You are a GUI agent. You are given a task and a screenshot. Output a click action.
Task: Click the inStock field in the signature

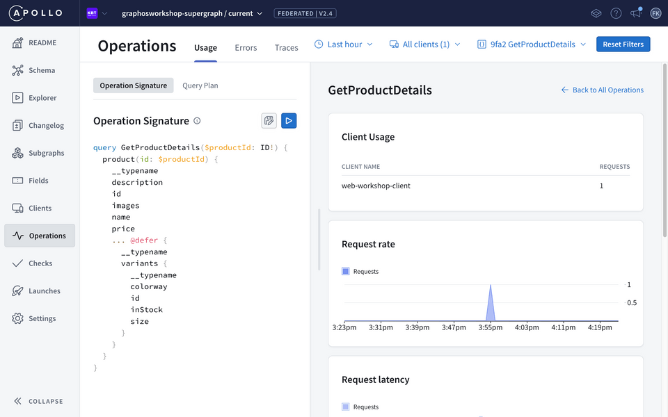click(147, 310)
